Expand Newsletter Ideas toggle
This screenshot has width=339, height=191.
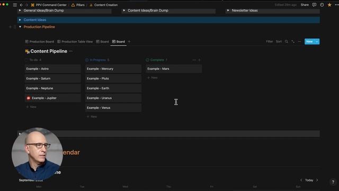click(x=228, y=11)
